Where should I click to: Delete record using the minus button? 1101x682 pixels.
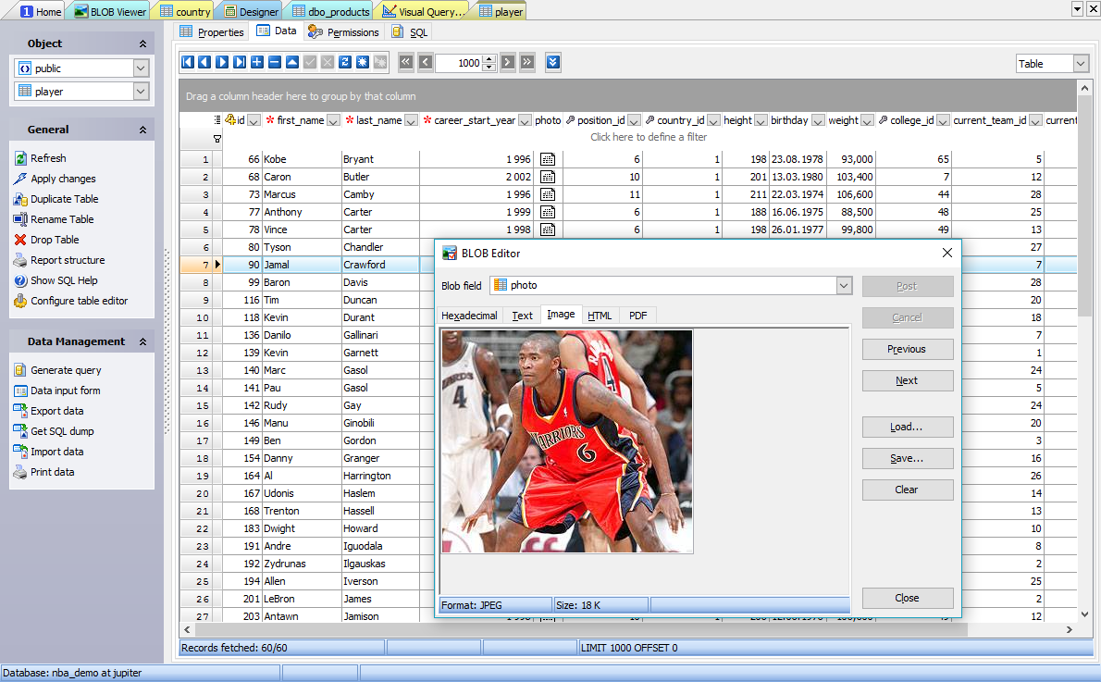(x=275, y=63)
